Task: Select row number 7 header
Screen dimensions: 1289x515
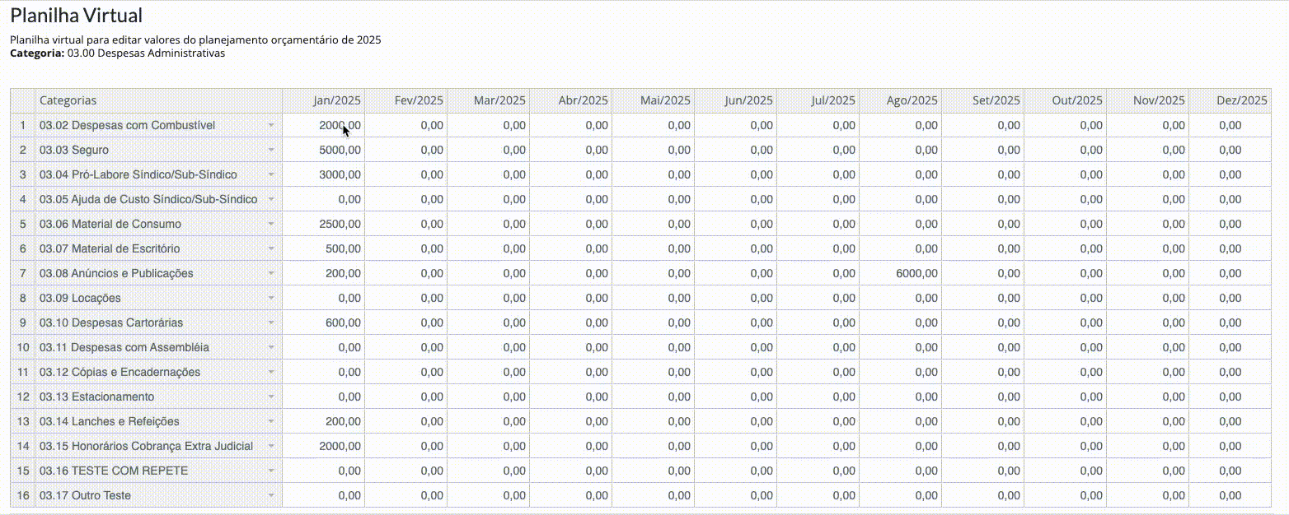Action: tap(22, 273)
